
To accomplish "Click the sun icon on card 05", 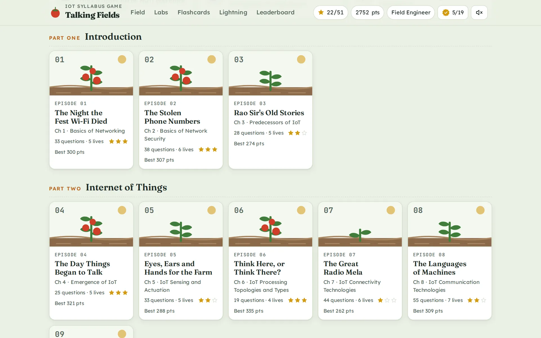I will tap(212, 210).
